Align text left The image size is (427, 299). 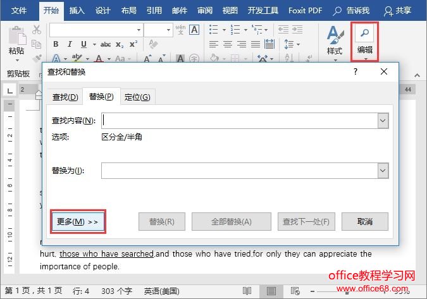coord(214,44)
